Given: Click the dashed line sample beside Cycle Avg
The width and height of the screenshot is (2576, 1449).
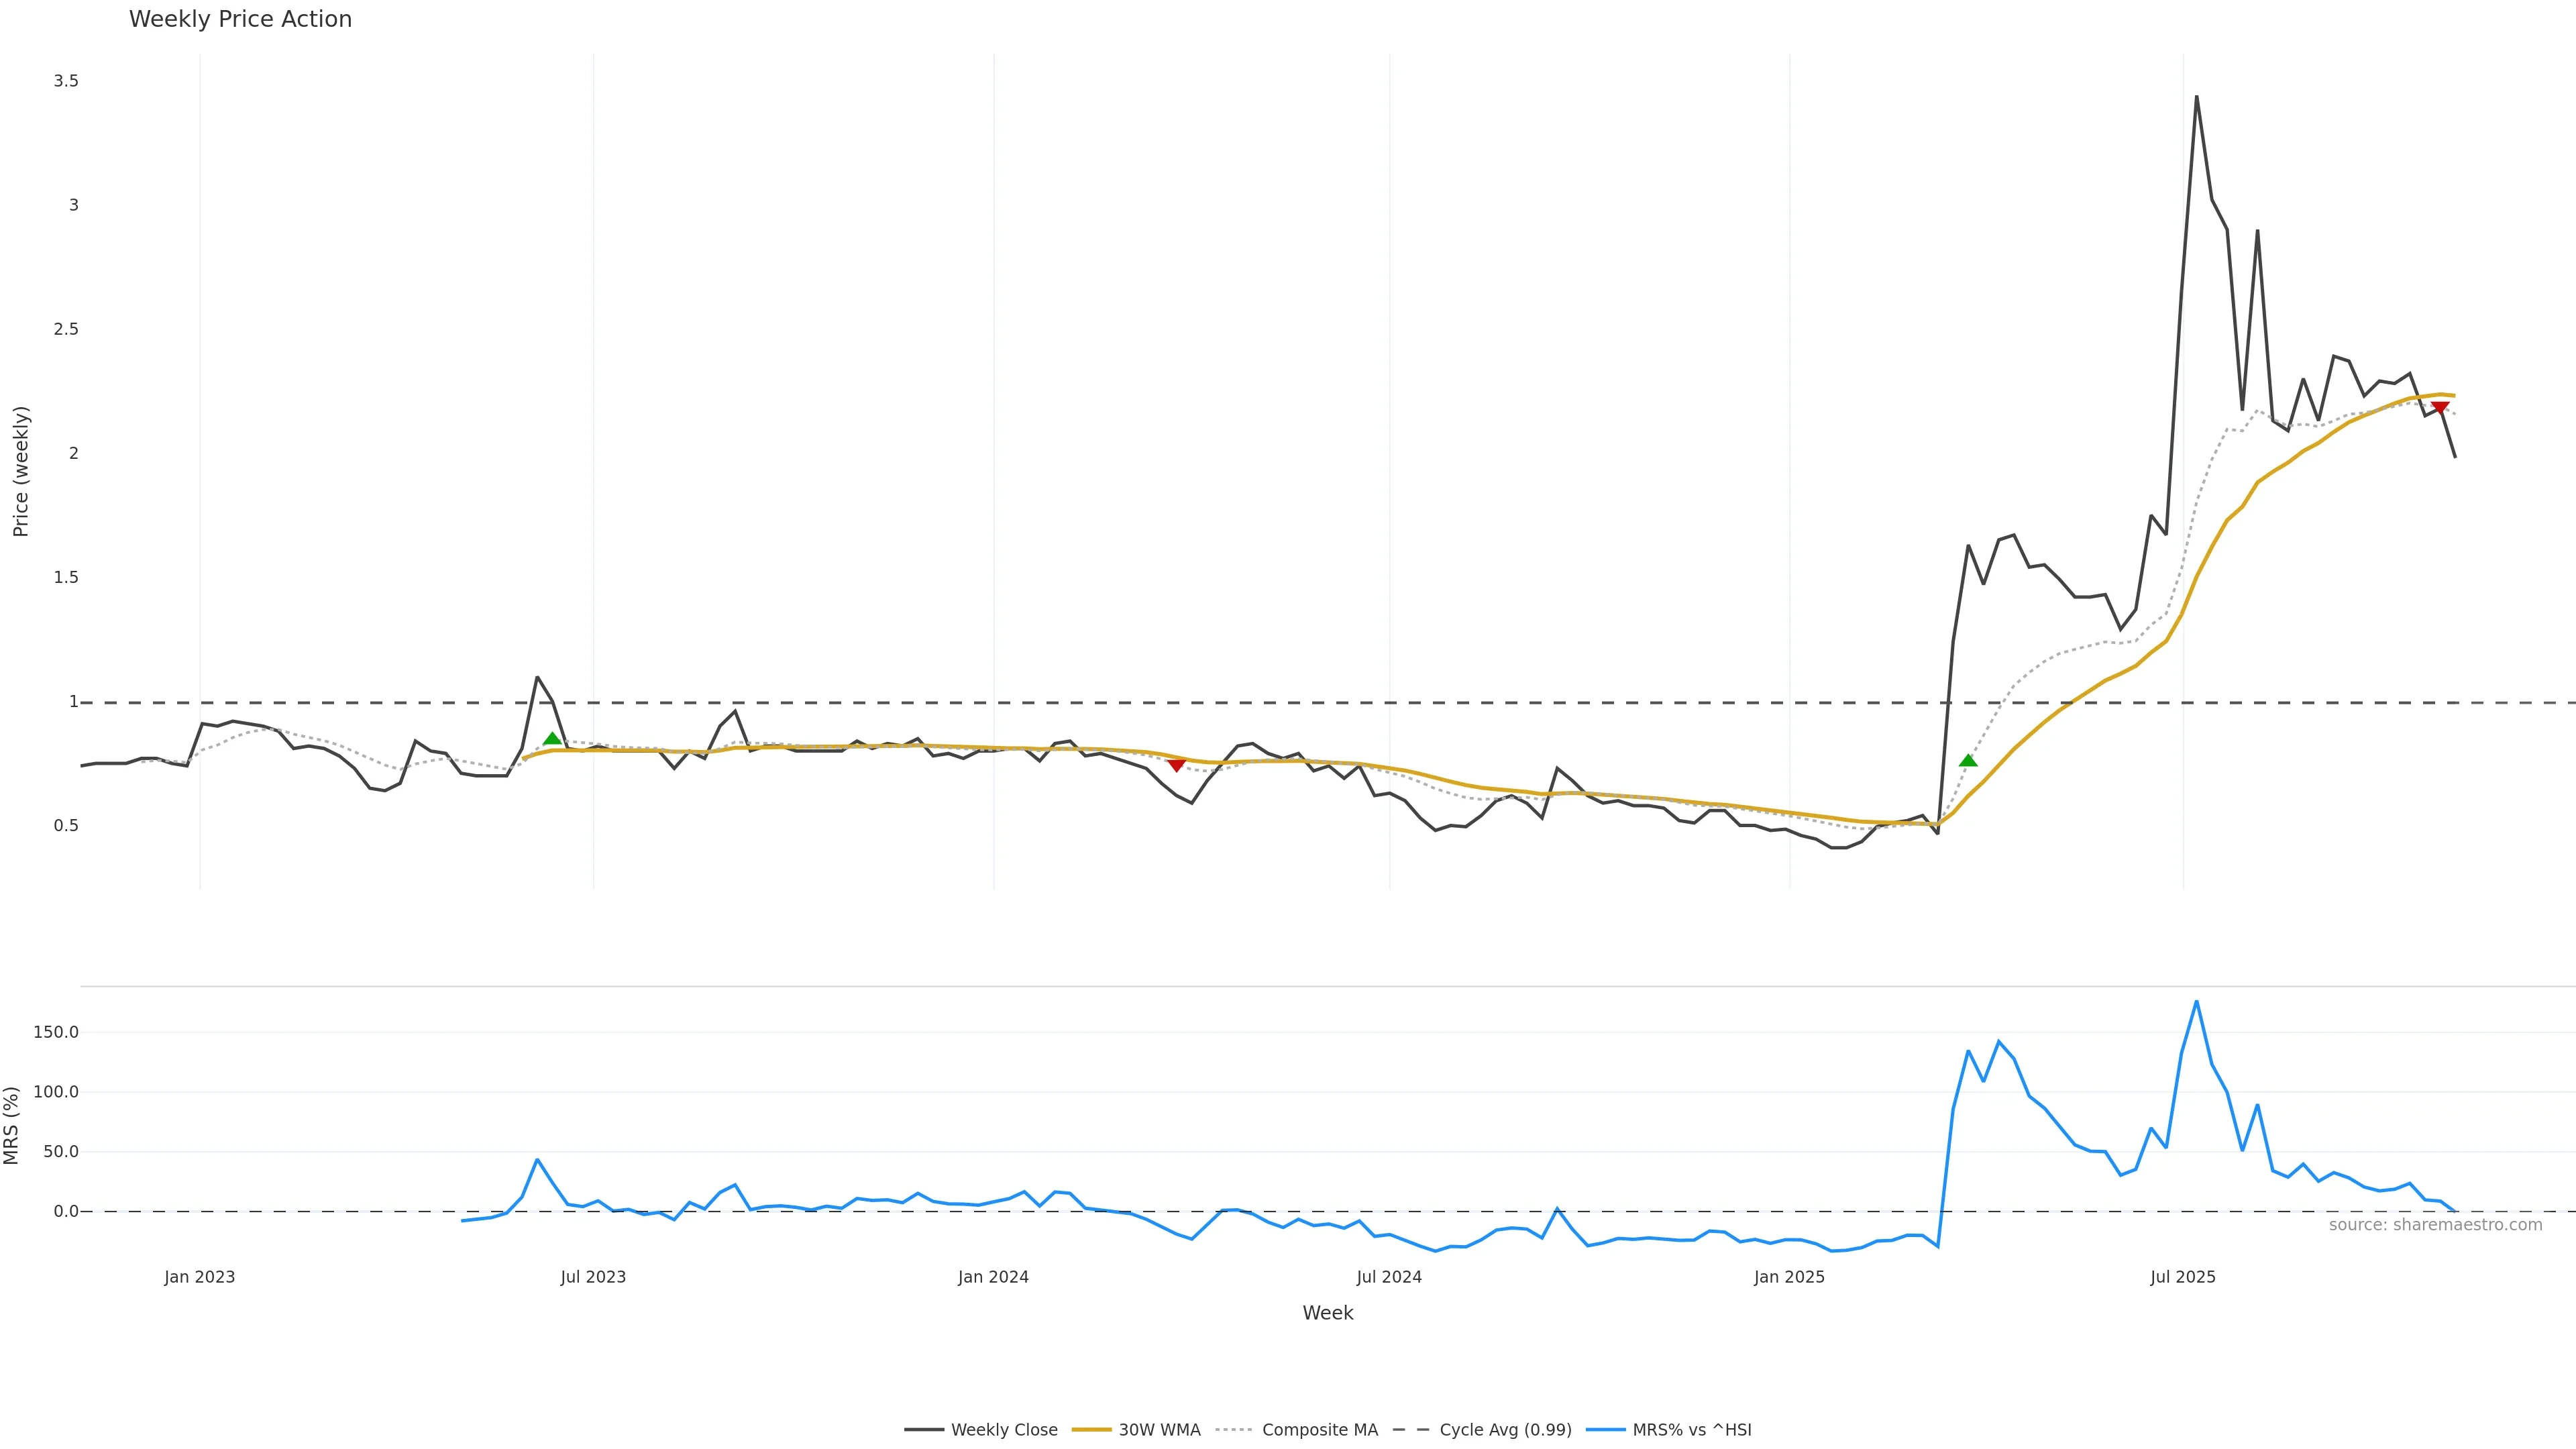Looking at the screenshot, I should pyautogui.click(x=1411, y=1430).
